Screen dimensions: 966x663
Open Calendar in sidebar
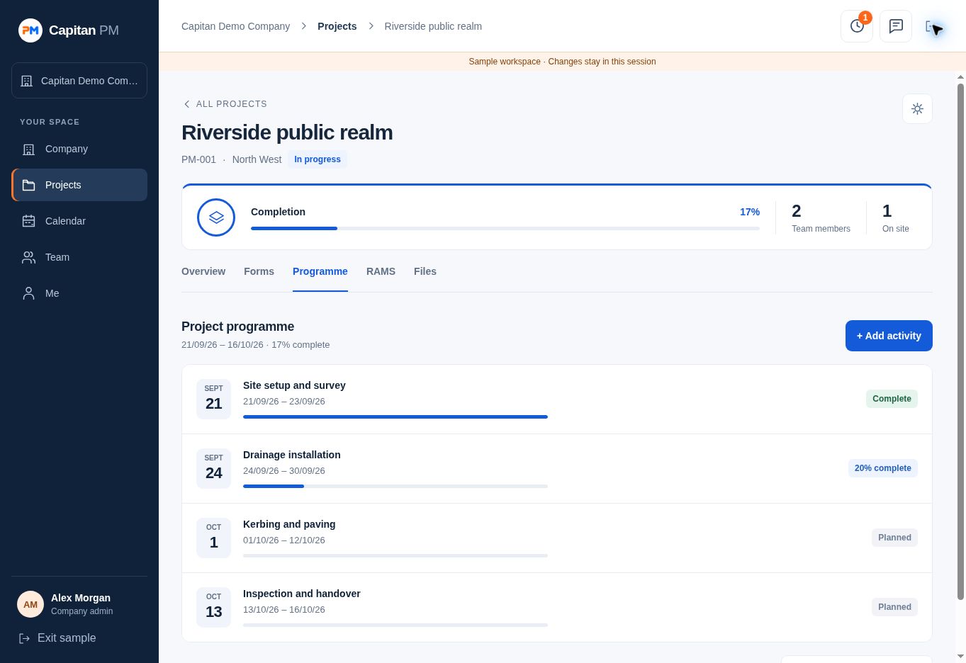tap(79, 221)
